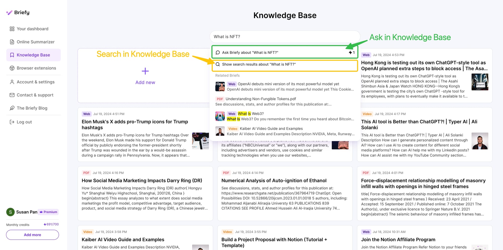The height and width of the screenshot is (250, 503).
Task: Click Video tag on Build a Project Proposal card
Action: 227,232
